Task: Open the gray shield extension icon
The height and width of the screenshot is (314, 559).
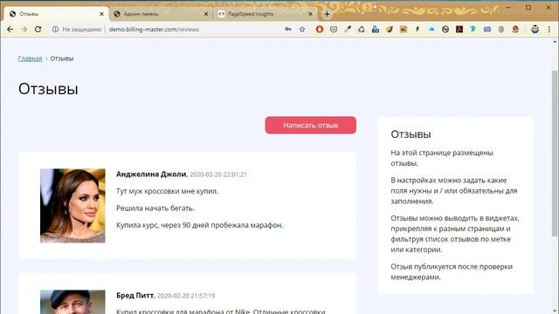Action: (501, 29)
